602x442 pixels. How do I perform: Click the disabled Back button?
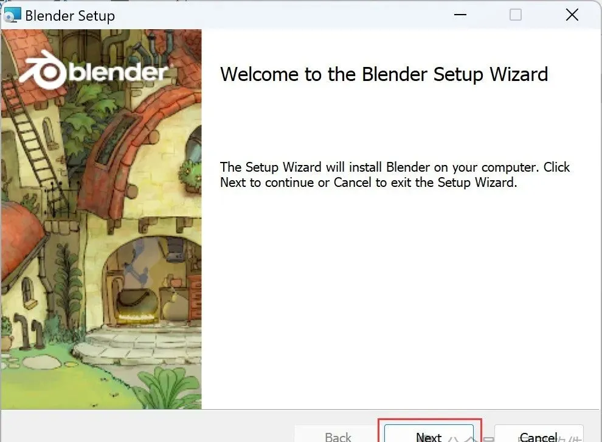click(x=338, y=433)
